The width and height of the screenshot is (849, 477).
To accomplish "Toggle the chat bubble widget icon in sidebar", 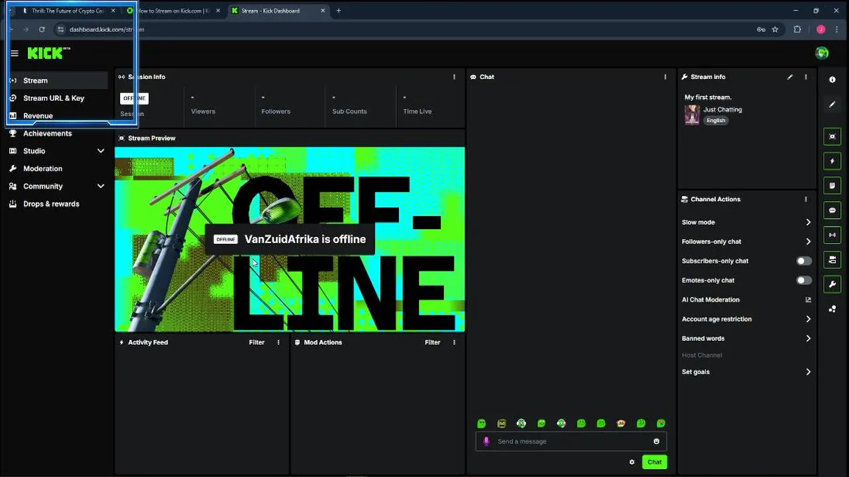I will (x=832, y=211).
